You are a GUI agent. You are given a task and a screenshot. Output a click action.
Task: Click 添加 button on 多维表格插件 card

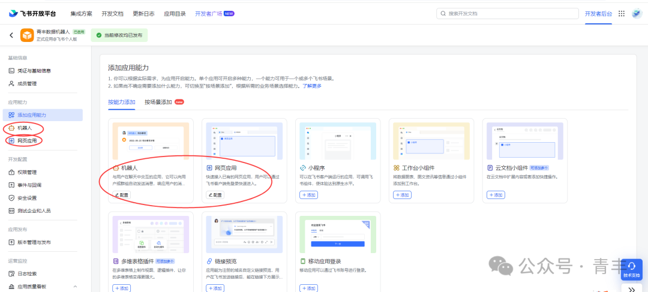pyautogui.click(x=122, y=288)
